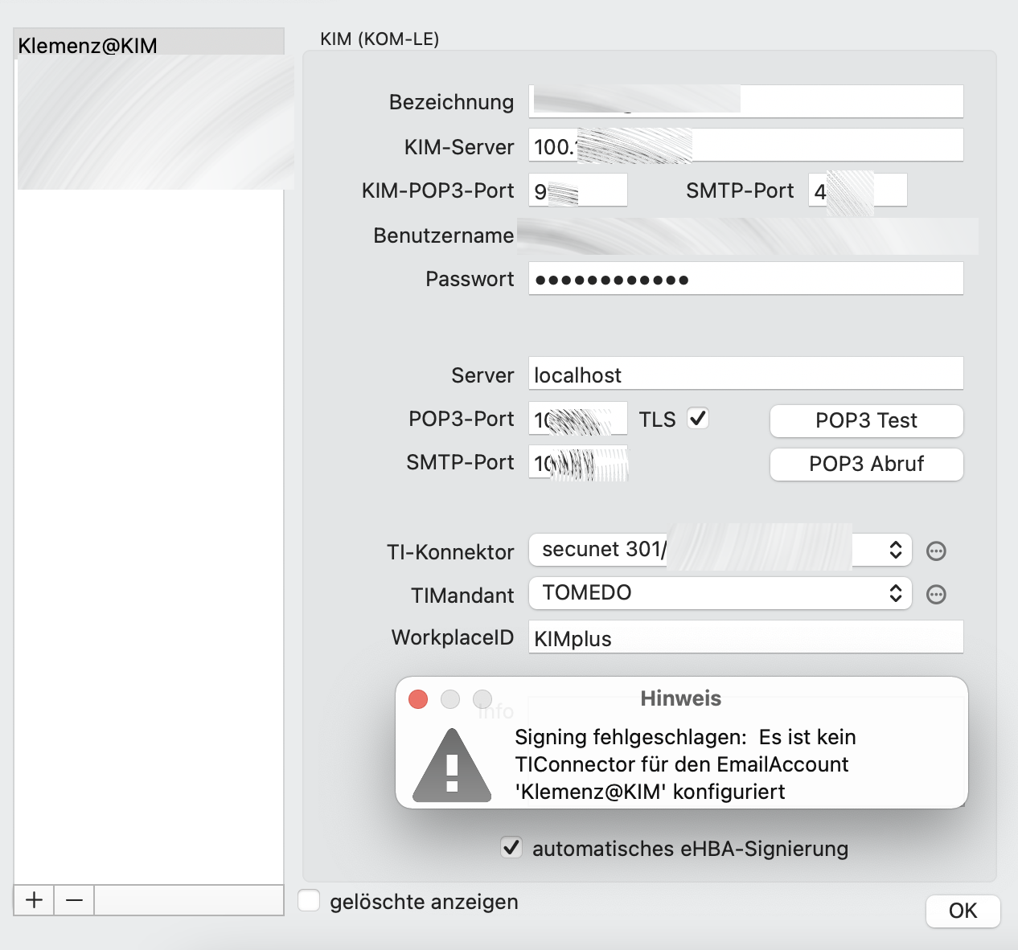Image resolution: width=1018 pixels, height=950 pixels.
Task: Click into the Bezeichnung field
Action: click(x=745, y=101)
